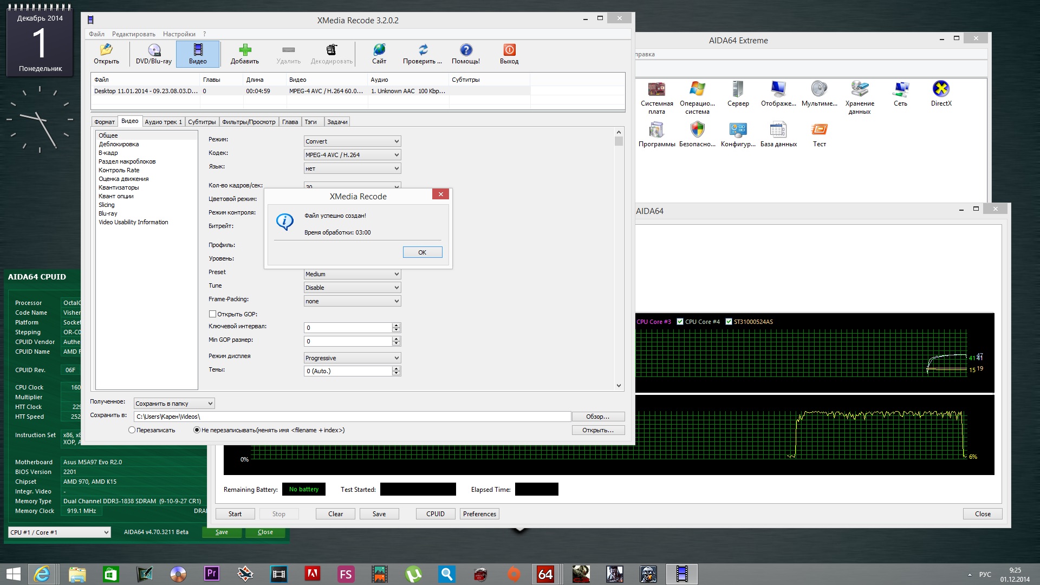Switch to the Фильтры/Просмотр tab
Screen dimensions: 1040x585
(249, 122)
